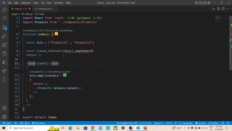The width and height of the screenshot is (232, 131).
Task: Open the Edit menu
Action: tap(16, 3)
